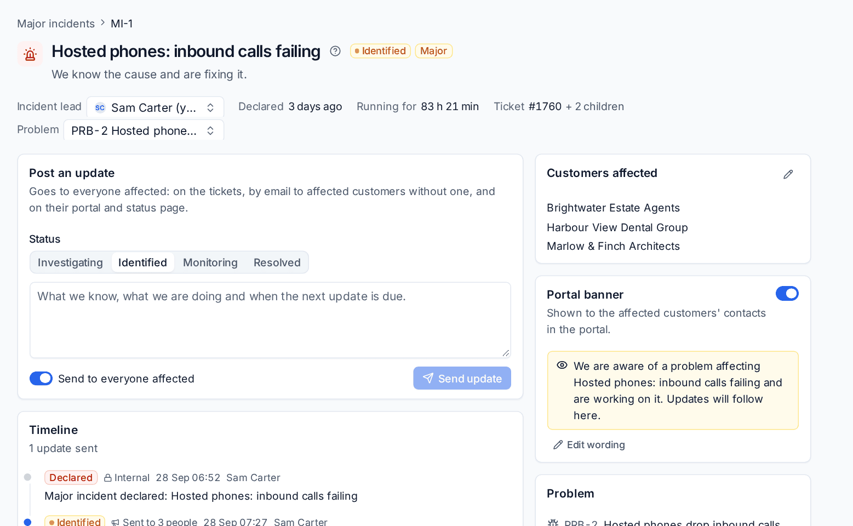Click the yellow portal banner preview message
853x526 pixels.
(673, 391)
